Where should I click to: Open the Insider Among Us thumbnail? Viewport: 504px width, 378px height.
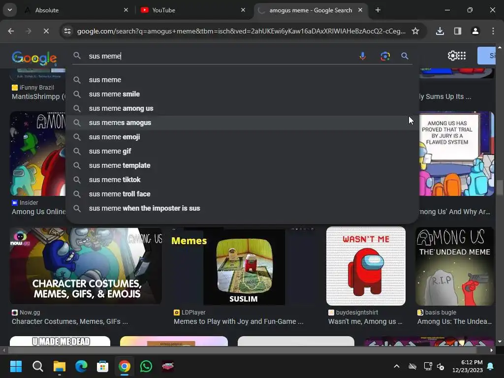[37, 154]
